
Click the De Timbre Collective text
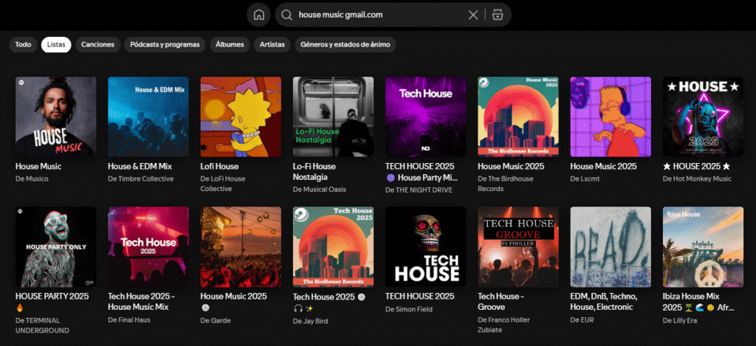141,179
